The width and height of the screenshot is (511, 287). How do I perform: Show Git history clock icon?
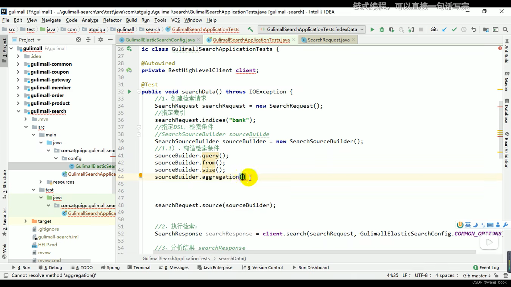(x=464, y=29)
